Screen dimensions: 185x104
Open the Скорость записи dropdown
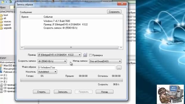pyautogui.click(x=52, y=61)
